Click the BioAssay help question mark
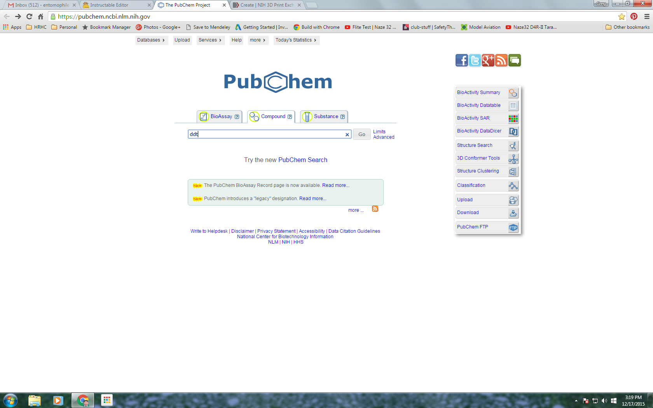Image resolution: width=653 pixels, height=408 pixels. [237, 117]
